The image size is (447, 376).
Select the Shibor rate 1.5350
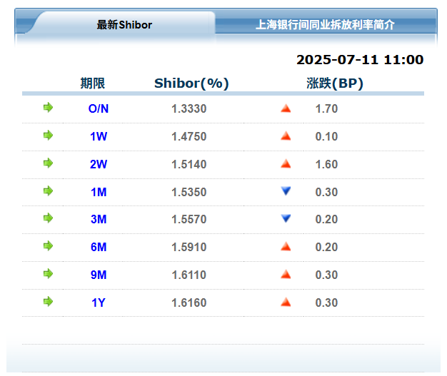tap(189, 192)
